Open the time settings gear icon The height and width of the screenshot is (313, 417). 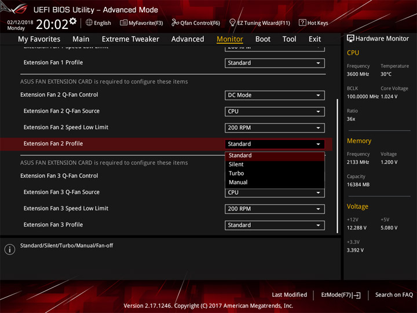(73, 21)
